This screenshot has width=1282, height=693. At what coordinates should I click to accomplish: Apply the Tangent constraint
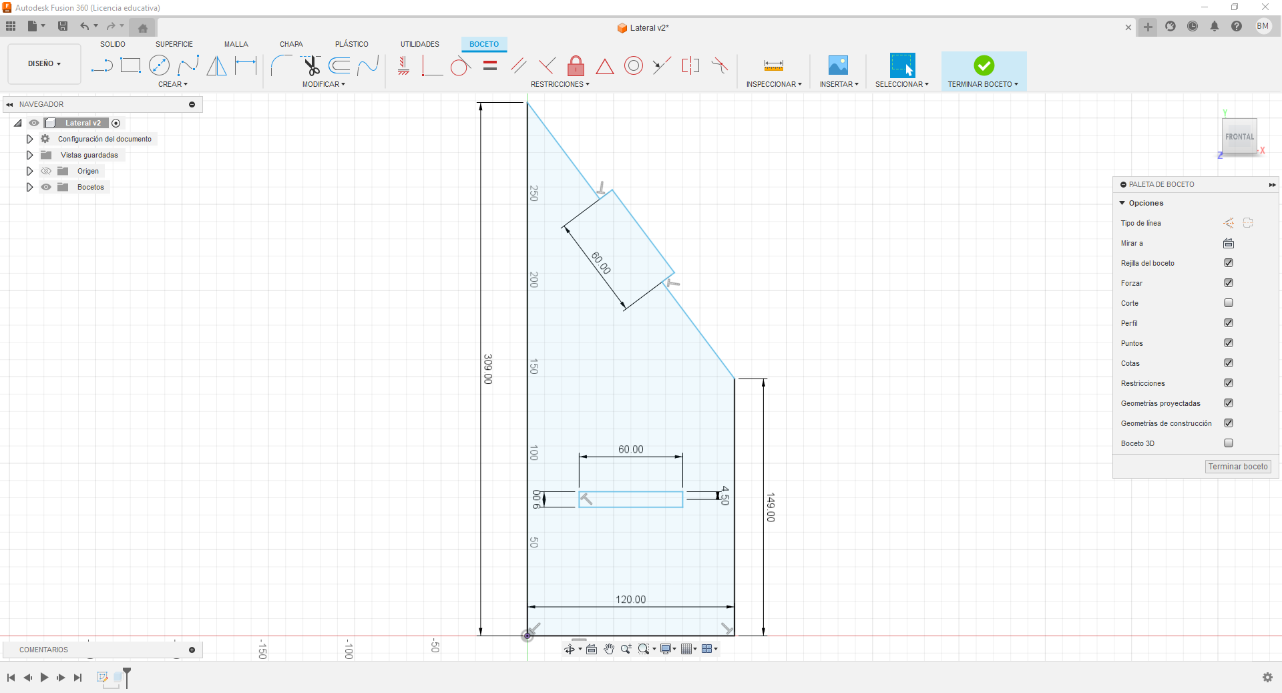point(461,65)
